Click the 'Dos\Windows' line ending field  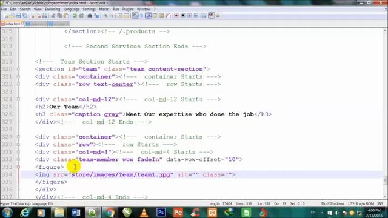click(x=333, y=203)
